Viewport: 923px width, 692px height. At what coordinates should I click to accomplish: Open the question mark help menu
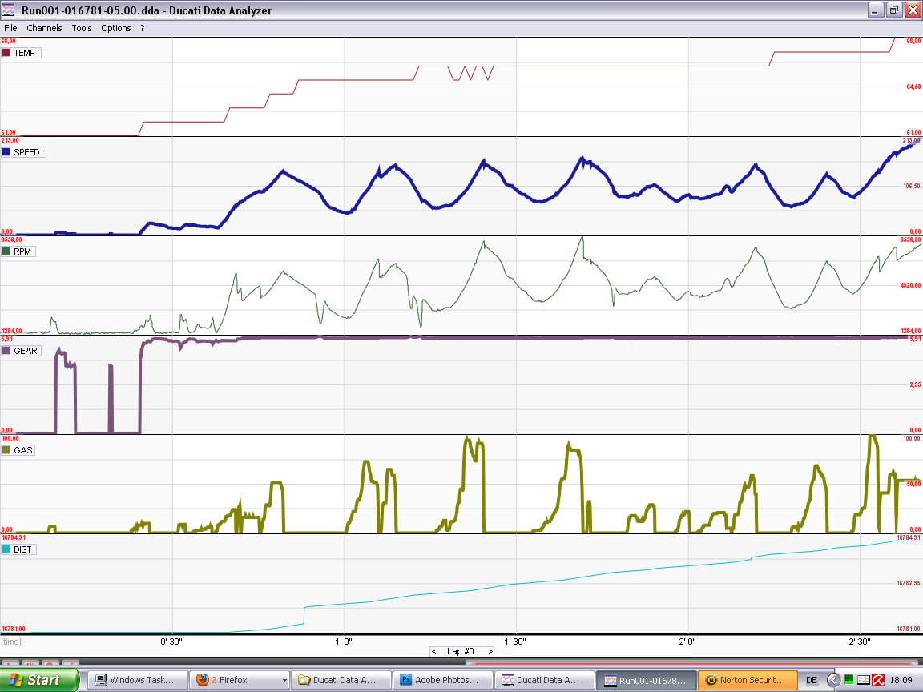point(143,28)
